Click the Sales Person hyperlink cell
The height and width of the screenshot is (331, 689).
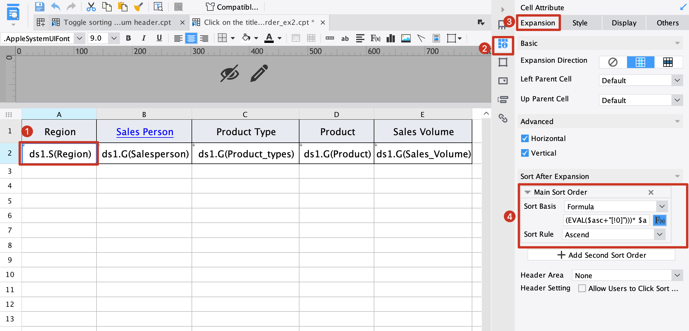[x=145, y=132]
